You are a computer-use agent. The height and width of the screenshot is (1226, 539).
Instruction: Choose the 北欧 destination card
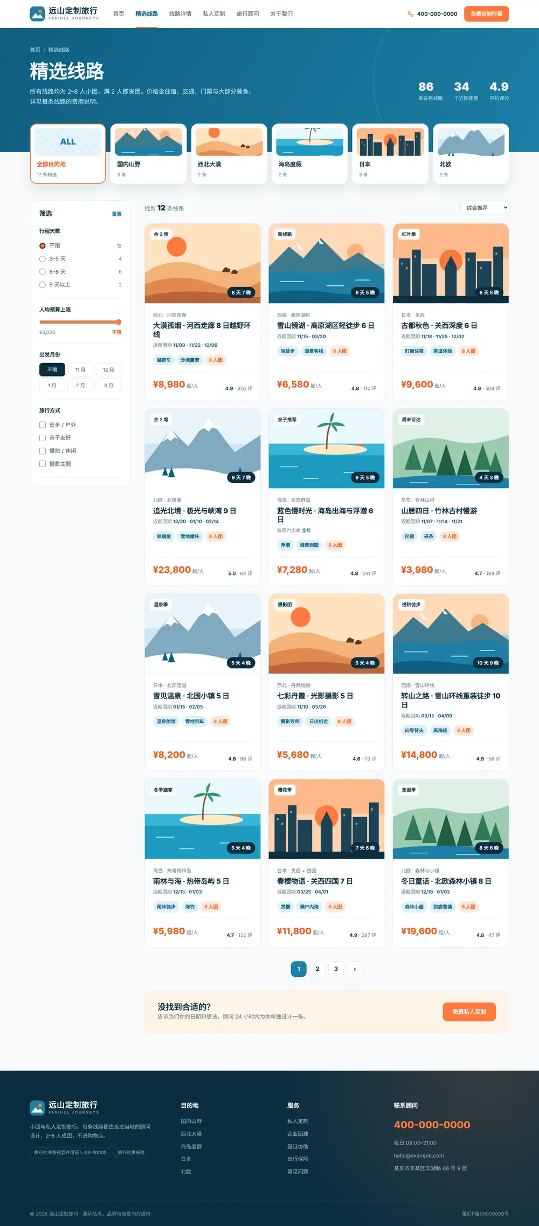click(471, 154)
